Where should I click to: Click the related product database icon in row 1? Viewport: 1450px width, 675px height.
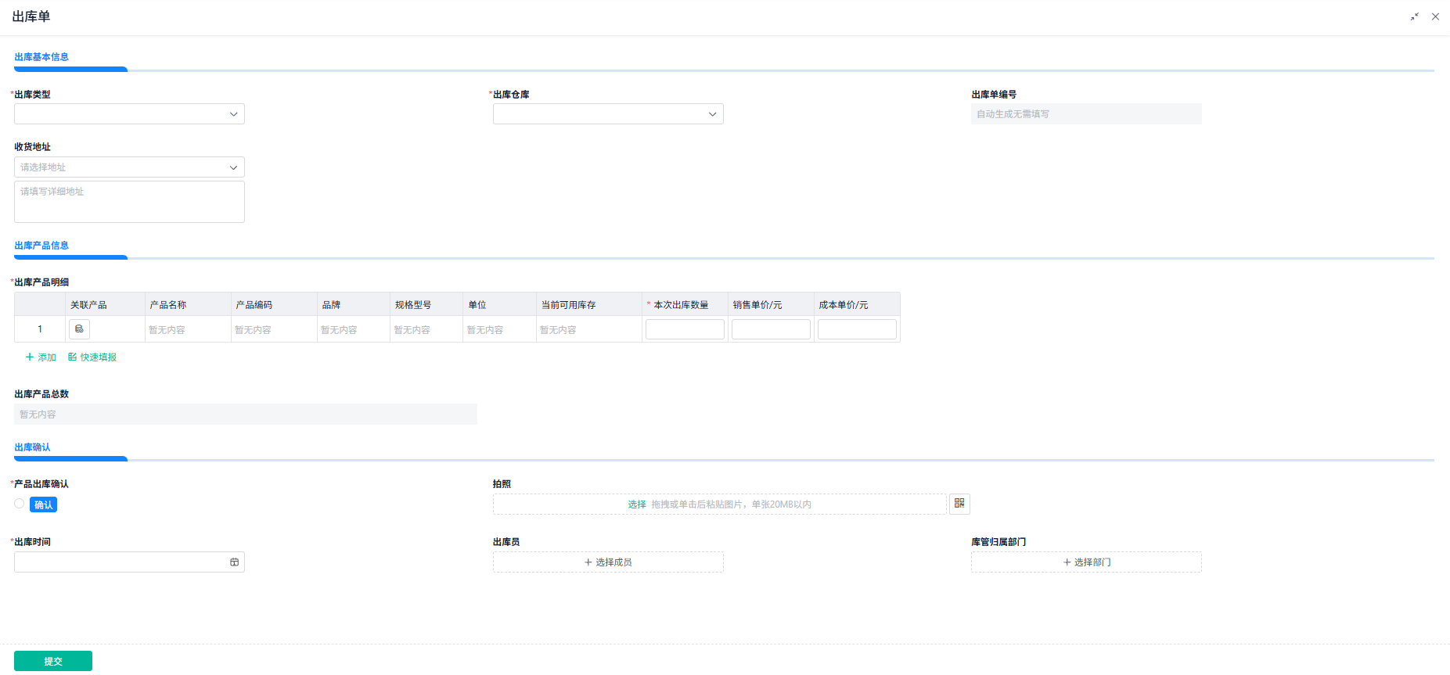[x=79, y=329]
